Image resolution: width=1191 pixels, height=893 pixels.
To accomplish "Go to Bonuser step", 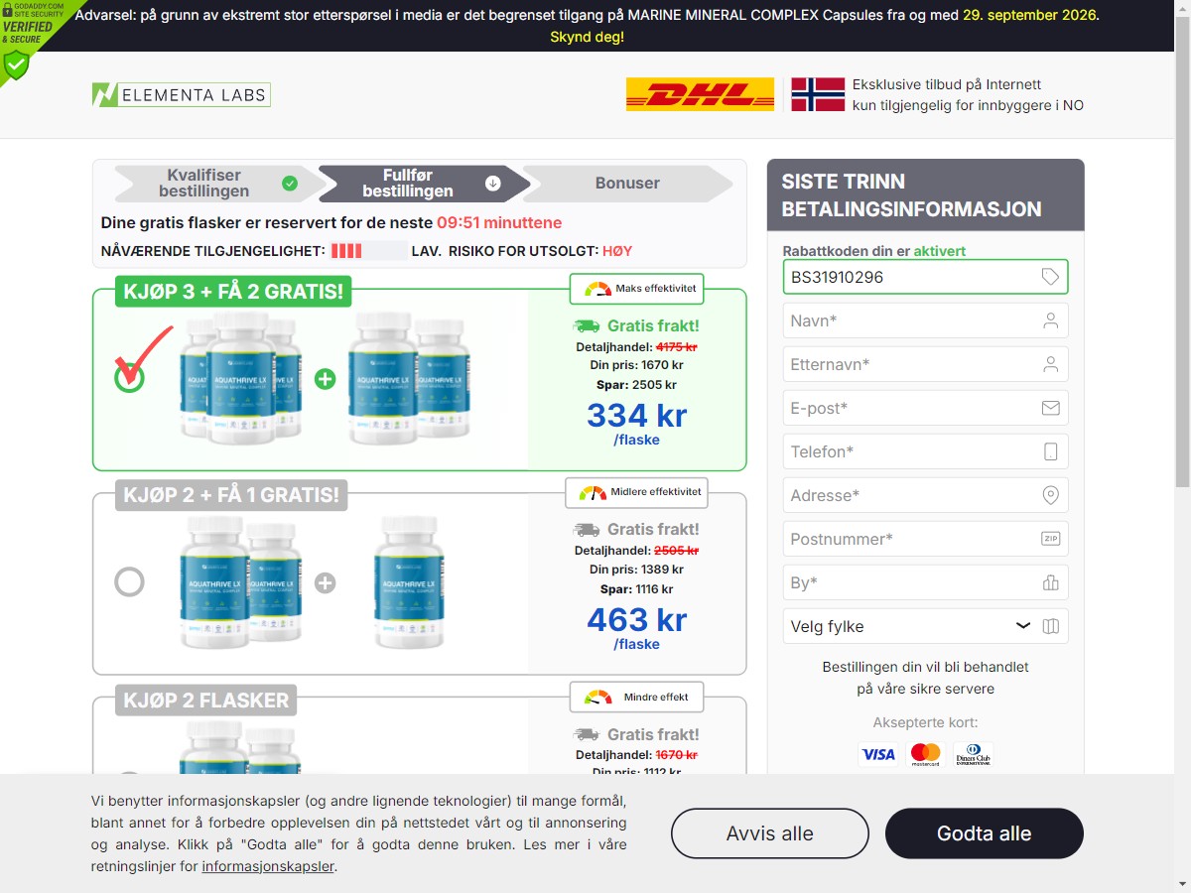I will tap(627, 184).
